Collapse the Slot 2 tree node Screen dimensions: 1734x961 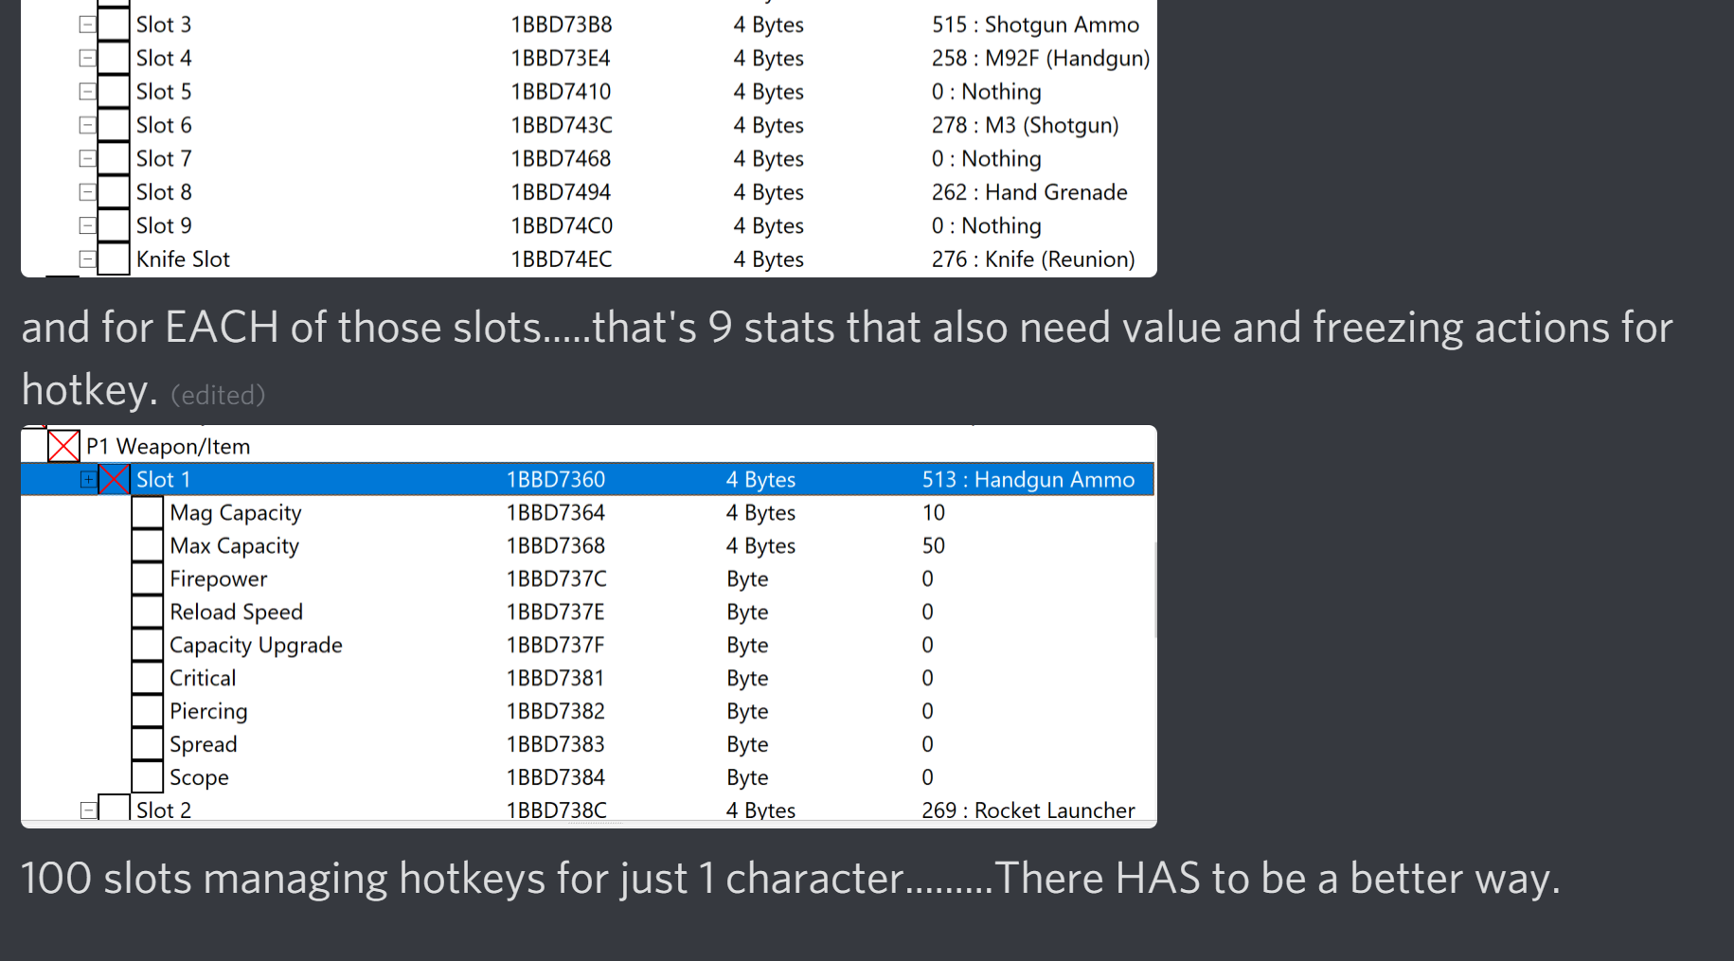(88, 810)
